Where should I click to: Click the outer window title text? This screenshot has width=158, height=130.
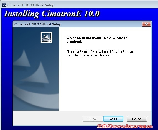(31, 5)
